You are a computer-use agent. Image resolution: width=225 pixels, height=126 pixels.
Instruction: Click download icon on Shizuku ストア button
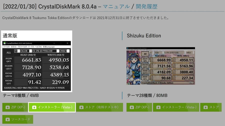(x=206, y=107)
